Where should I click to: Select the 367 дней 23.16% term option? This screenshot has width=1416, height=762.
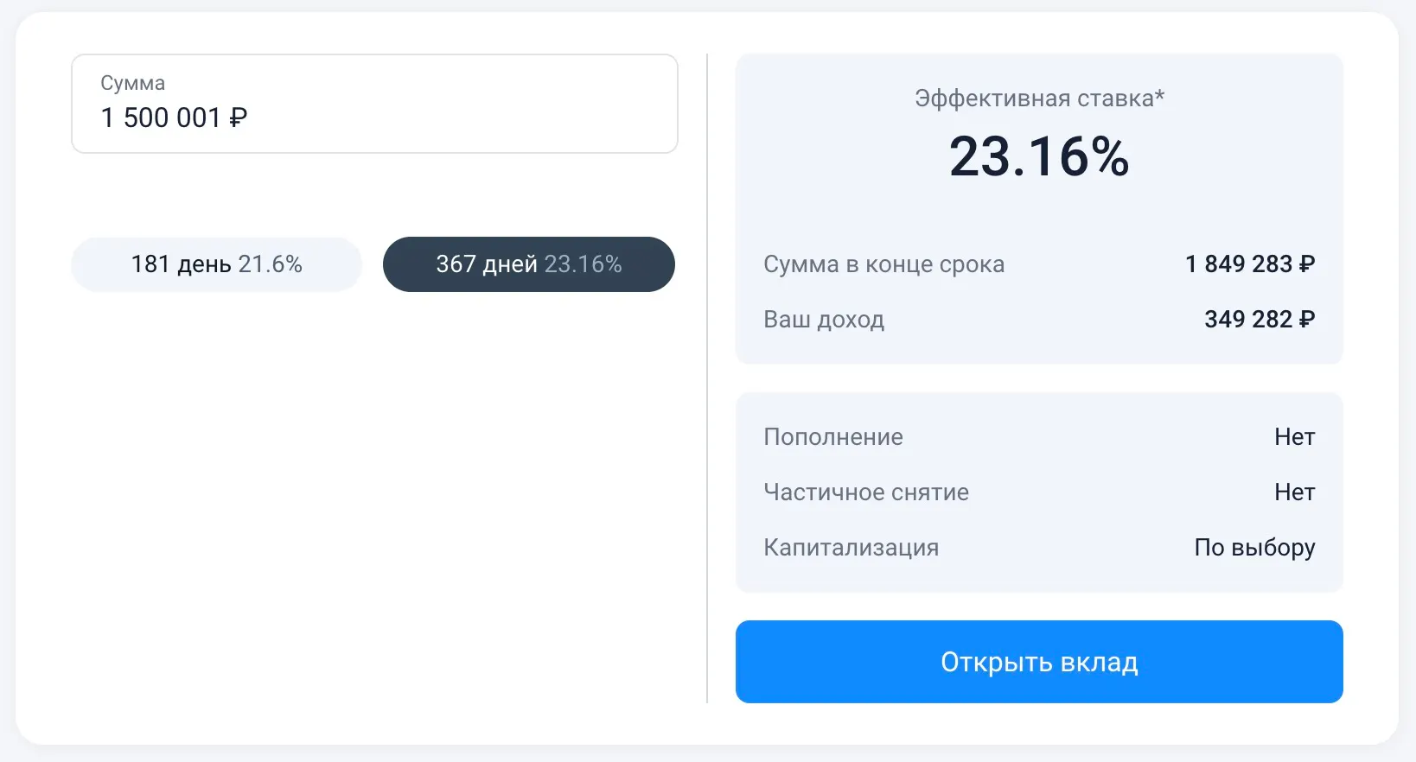click(x=528, y=264)
